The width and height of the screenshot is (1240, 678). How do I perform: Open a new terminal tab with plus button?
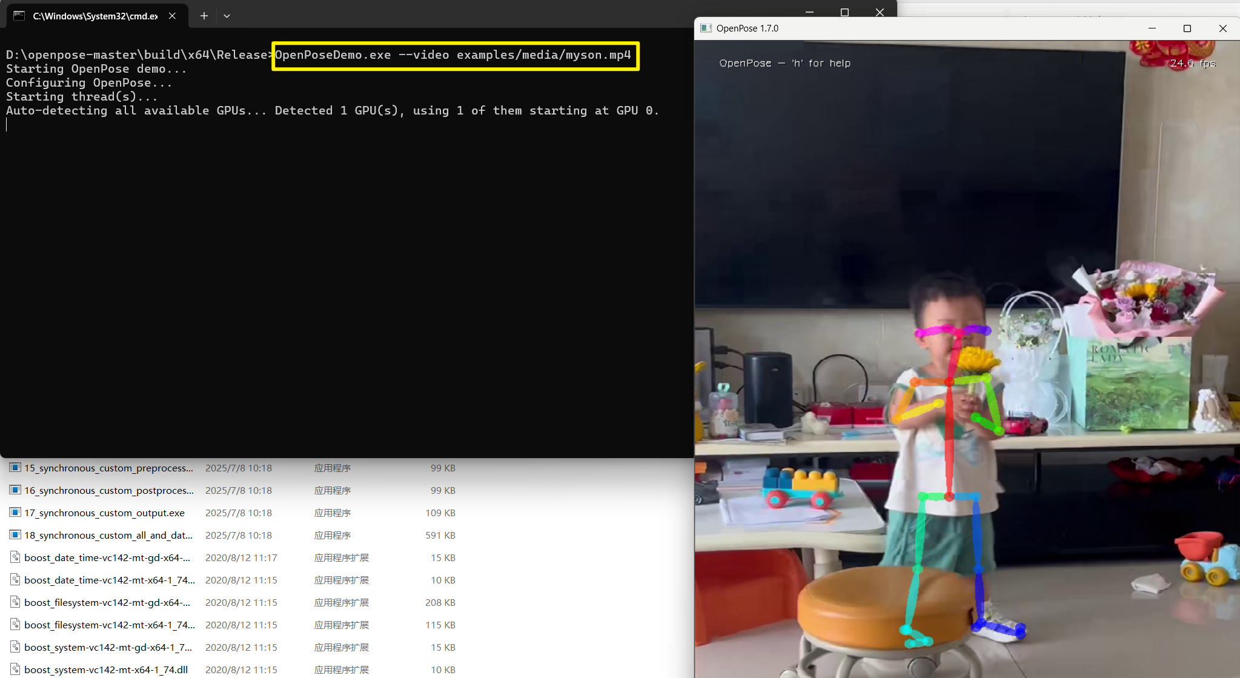(204, 16)
